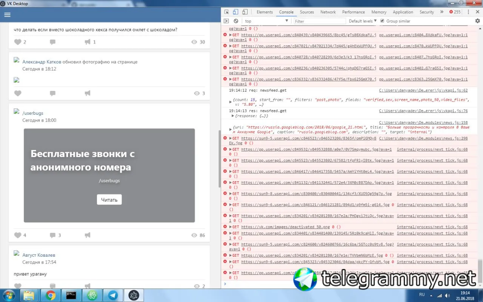Expand the GET c849532 error entry
Image resolution: width=483 pixels, height=302 pixels.
click(231, 149)
